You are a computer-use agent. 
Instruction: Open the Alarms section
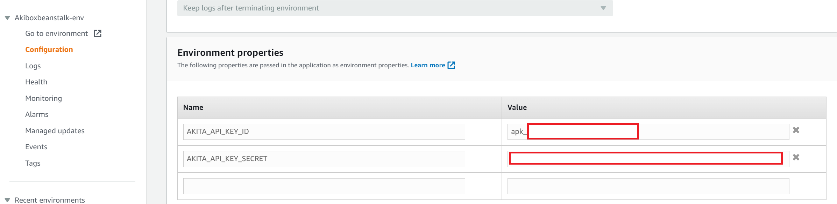[x=37, y=114]
